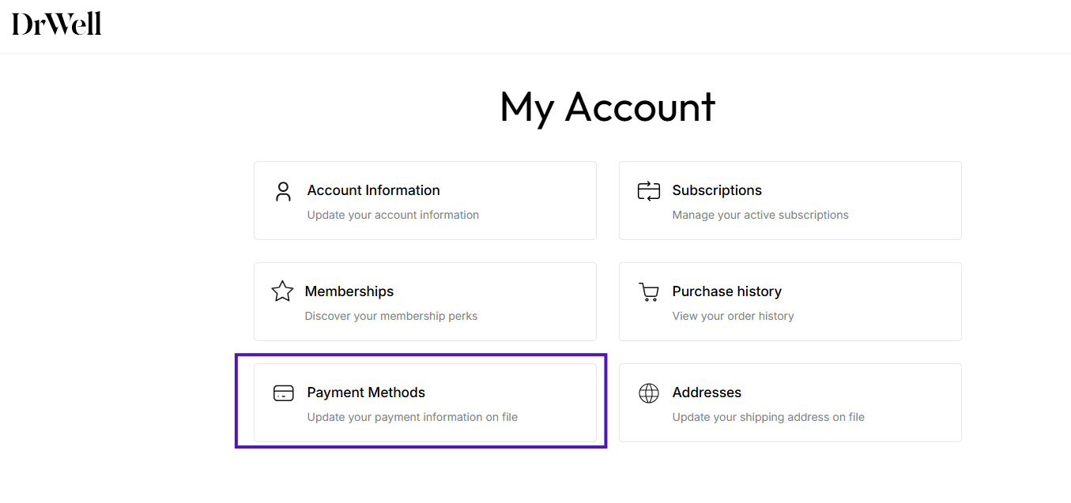This screenshot has width=1071, height=503.
Task: Click "View your order history" text
Action: (x=733, y=316)
